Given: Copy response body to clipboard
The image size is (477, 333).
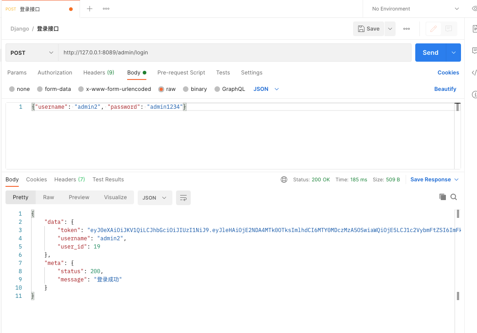Looking at the screenshot, I should pos(443,197).
